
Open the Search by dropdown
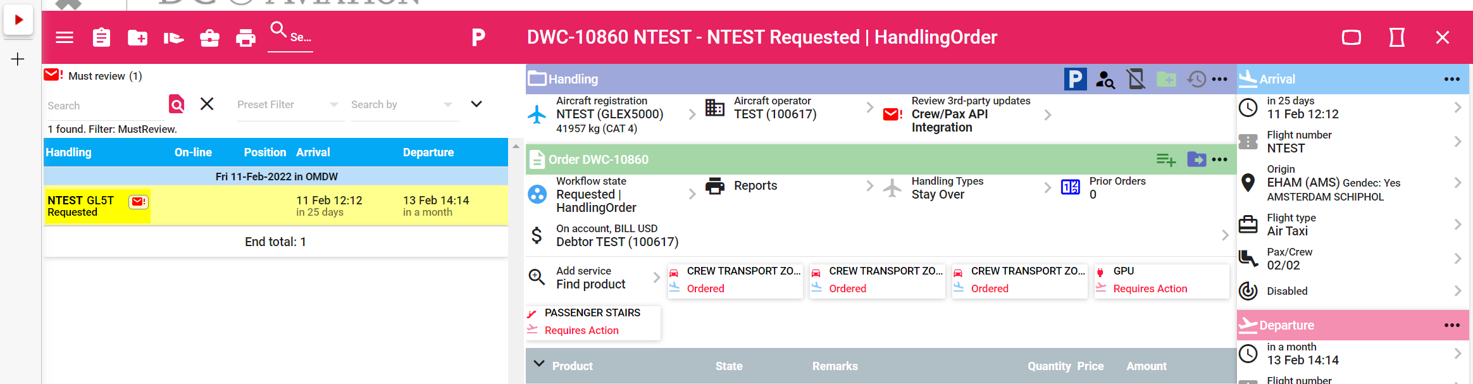click(x=402, y=105)
